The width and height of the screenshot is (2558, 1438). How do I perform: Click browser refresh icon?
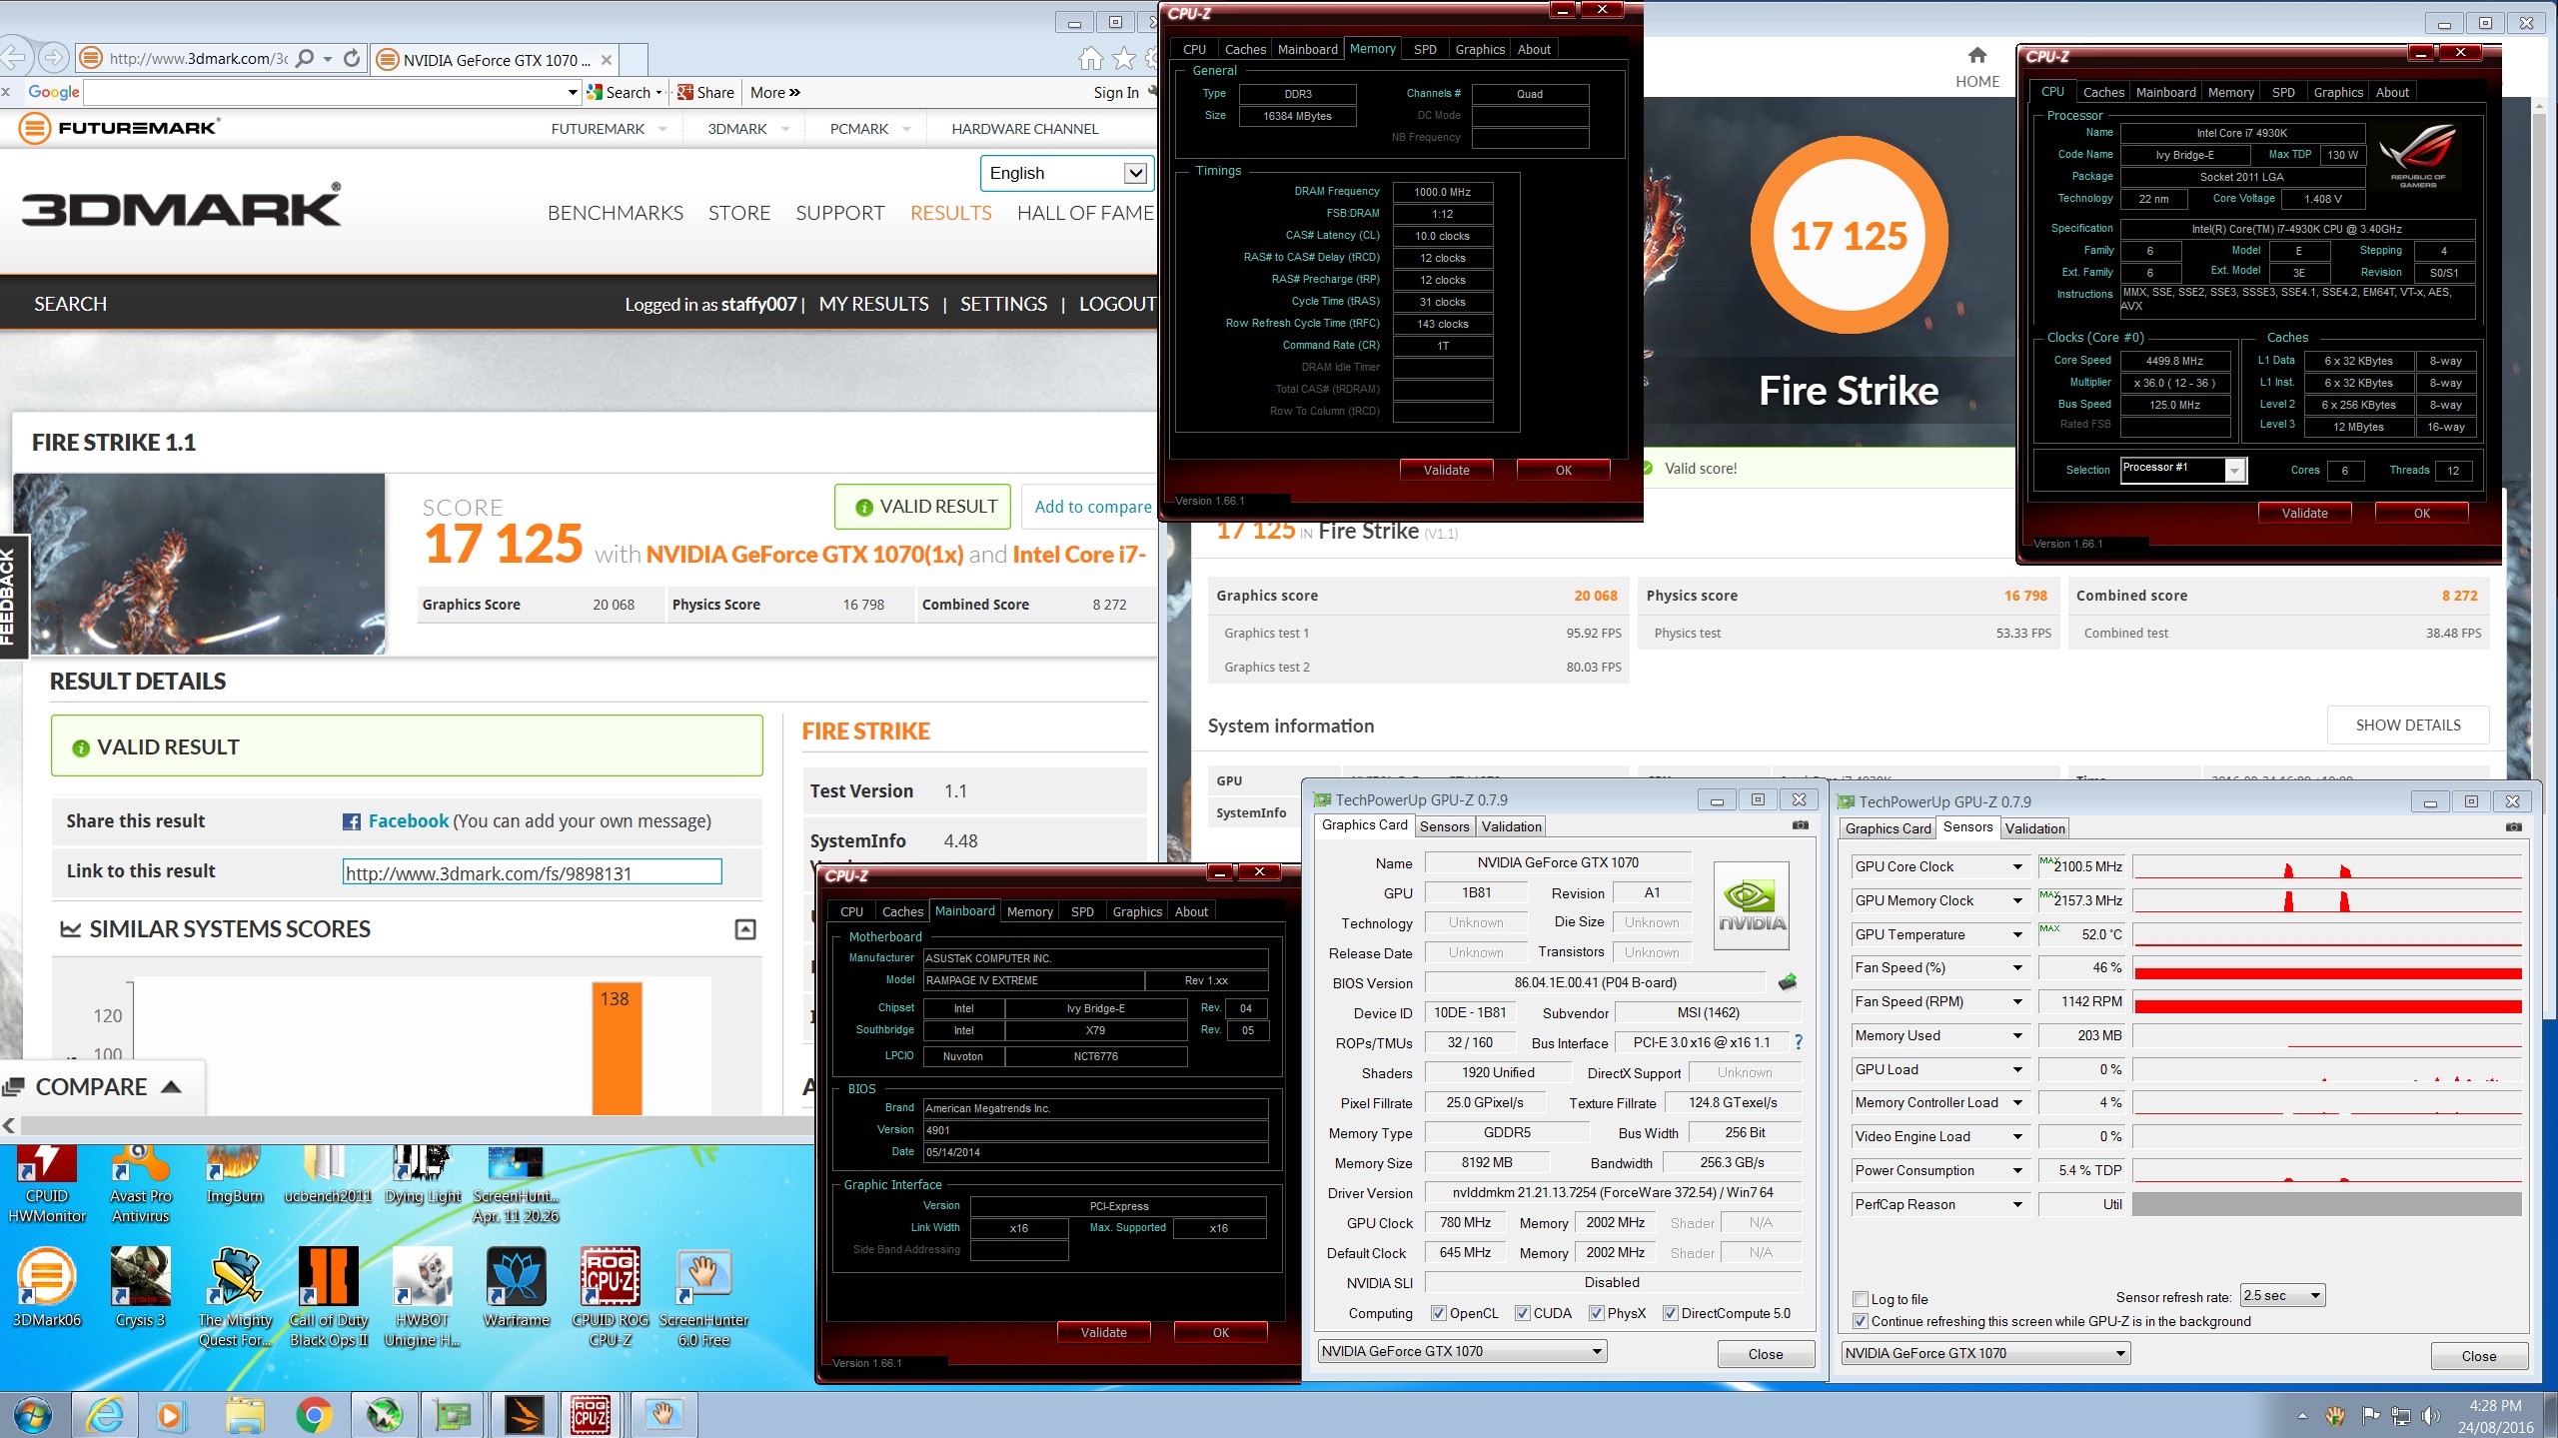click(x=352, y=59)
